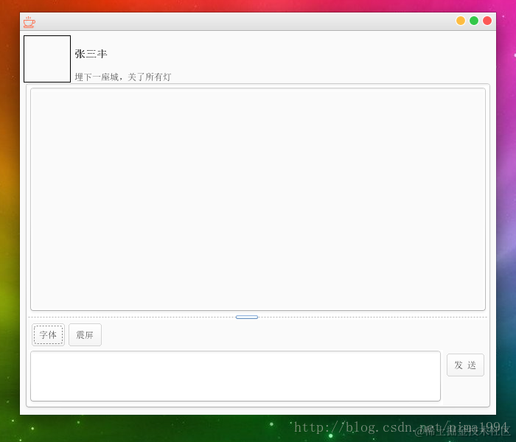Click the empty avatar picture box

click(47, 59)
